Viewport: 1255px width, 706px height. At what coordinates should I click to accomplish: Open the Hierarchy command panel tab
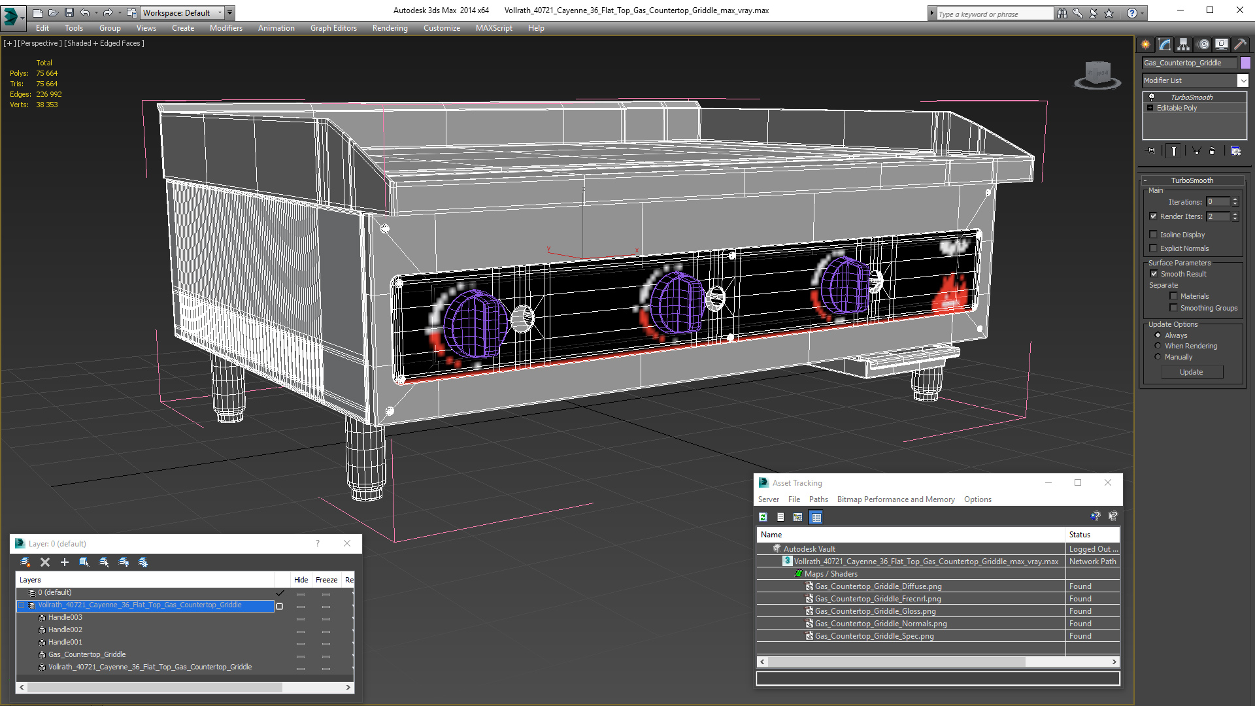point(1184,44)
